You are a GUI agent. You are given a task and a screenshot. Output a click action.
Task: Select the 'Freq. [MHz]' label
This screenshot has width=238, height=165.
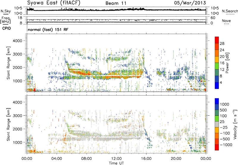click(5, 20)
